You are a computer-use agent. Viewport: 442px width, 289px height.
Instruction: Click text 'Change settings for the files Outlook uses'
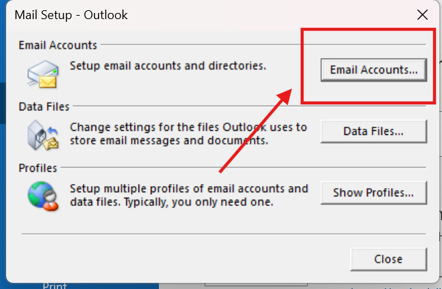point(182,127)
